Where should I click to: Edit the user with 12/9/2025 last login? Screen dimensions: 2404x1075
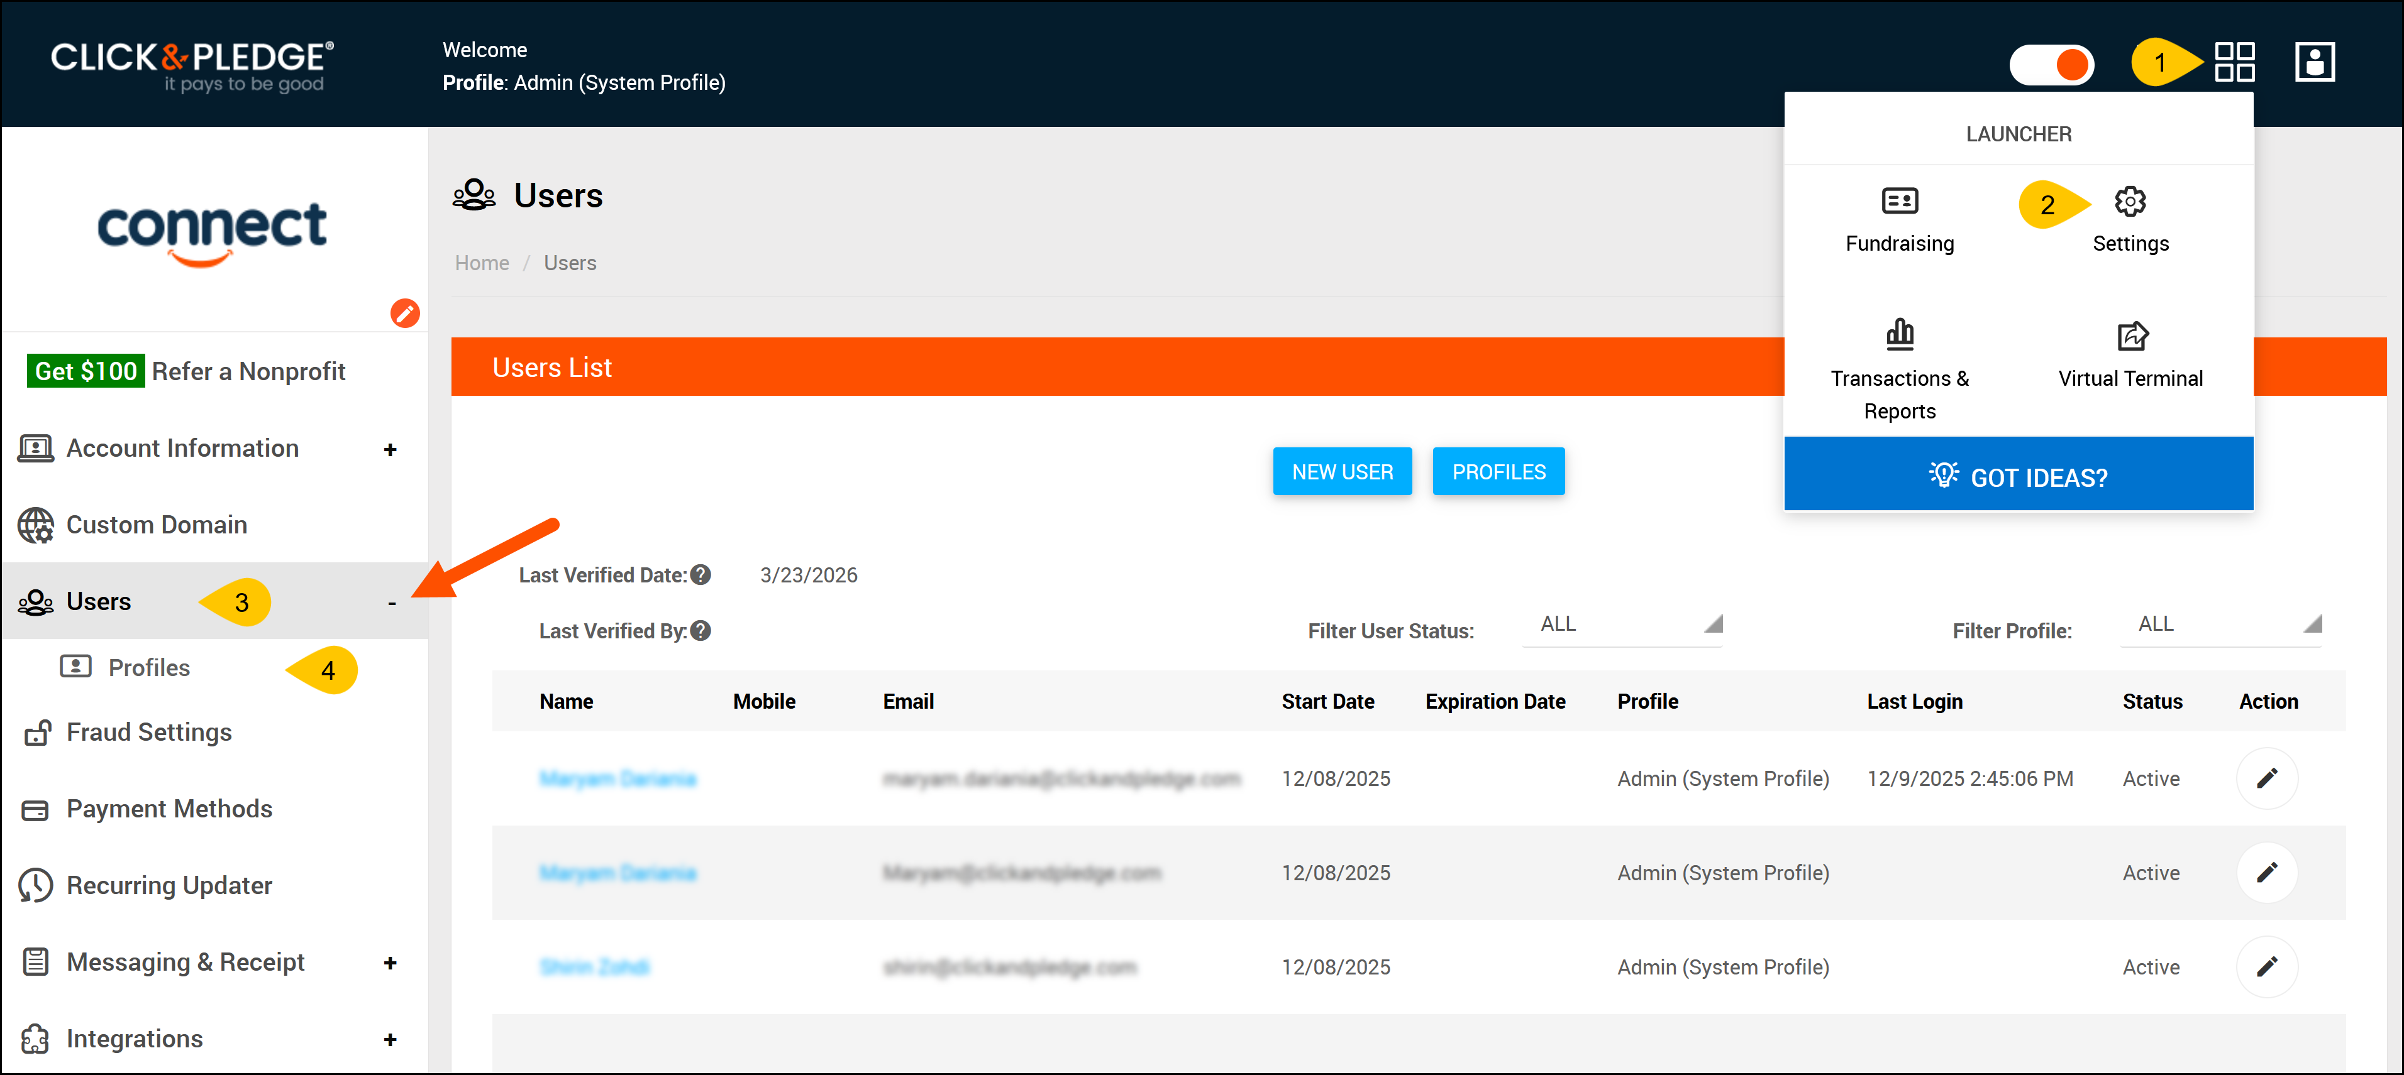2266,778
